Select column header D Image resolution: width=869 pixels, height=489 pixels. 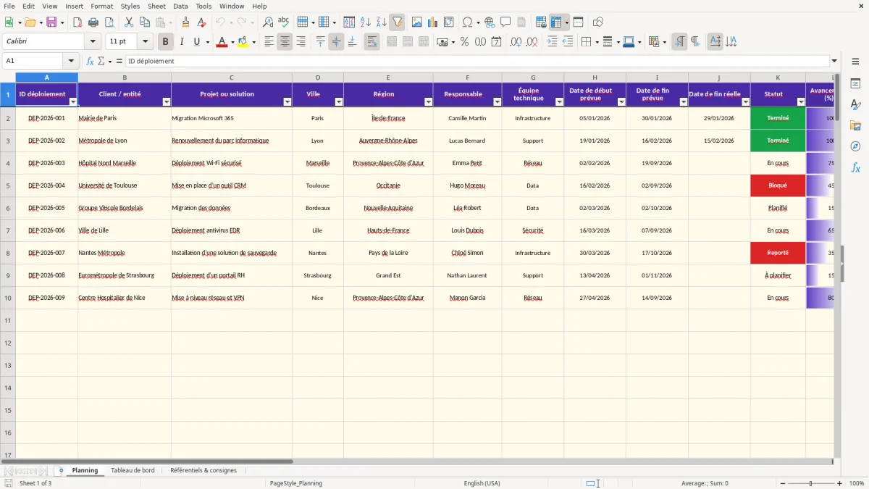point(318,78)
